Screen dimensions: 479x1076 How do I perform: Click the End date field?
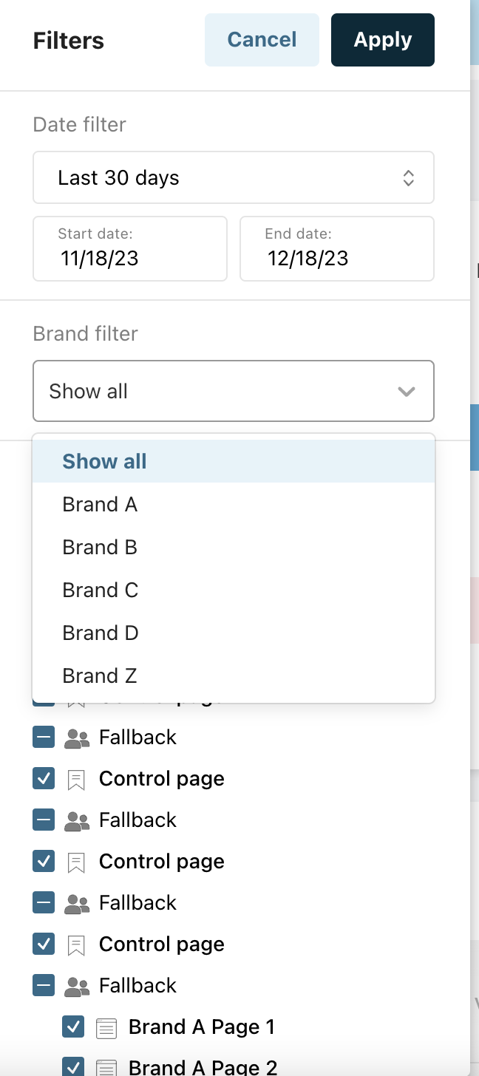tap(337, 249)
